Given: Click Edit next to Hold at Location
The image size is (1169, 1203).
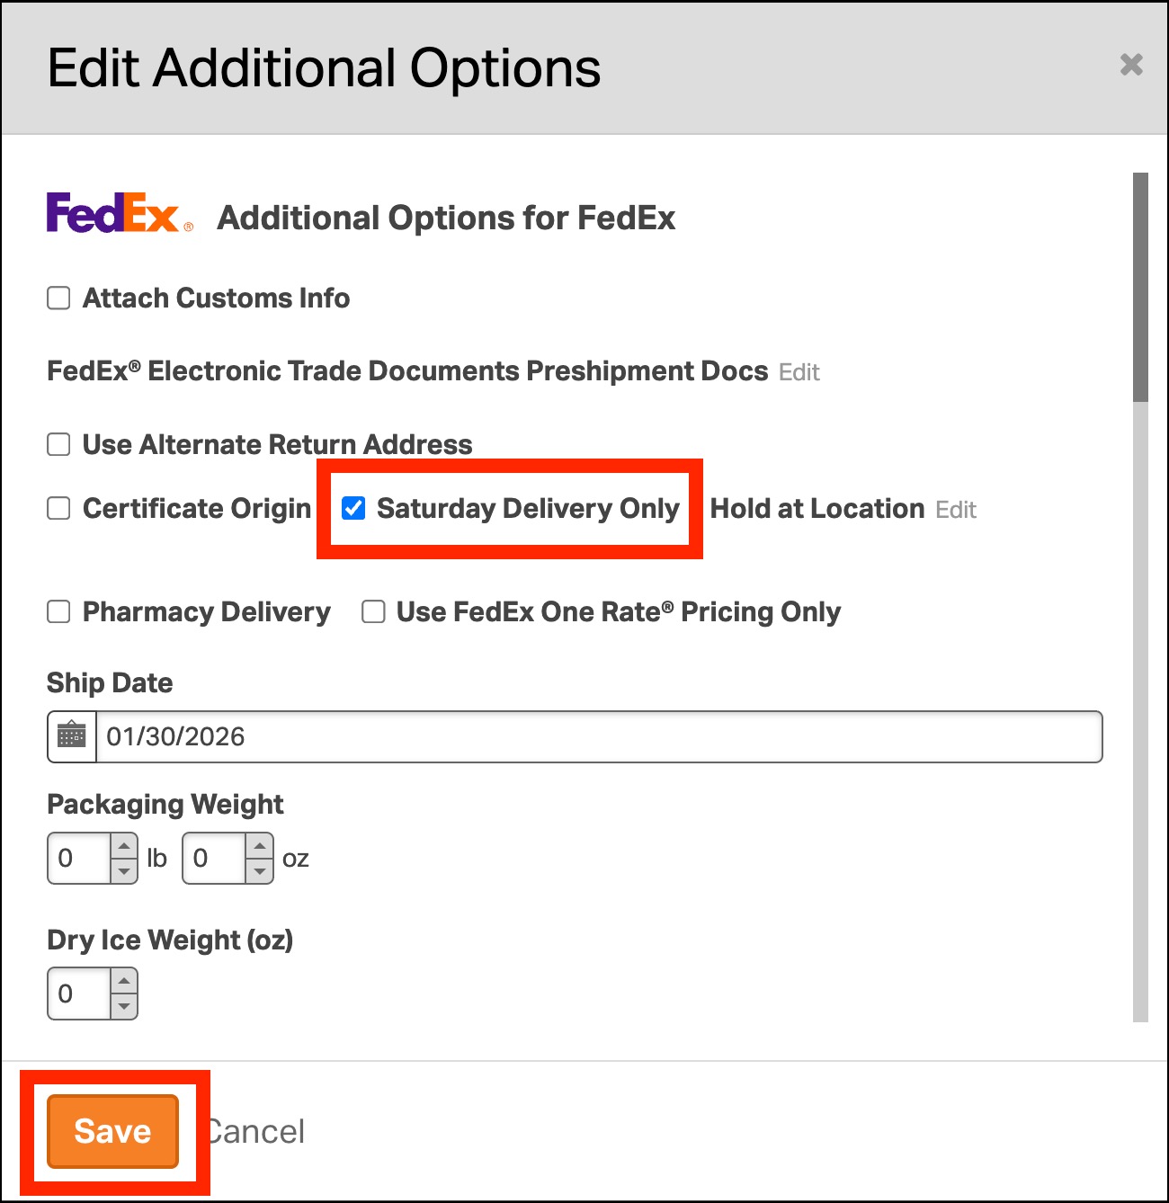Looking at the screenshot, I should (955, 510).
